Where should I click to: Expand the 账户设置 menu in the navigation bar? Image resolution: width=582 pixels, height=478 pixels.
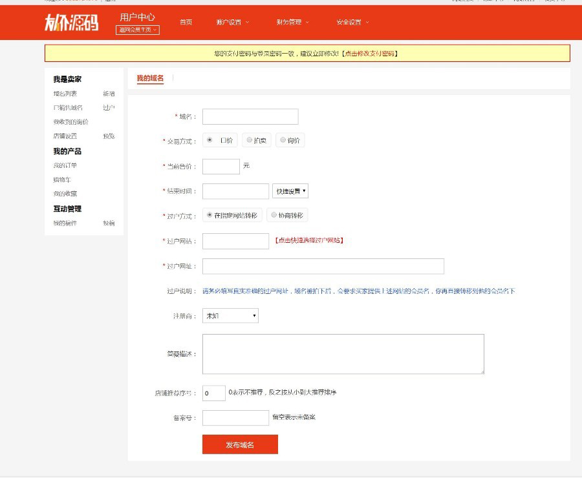point(233,22)
